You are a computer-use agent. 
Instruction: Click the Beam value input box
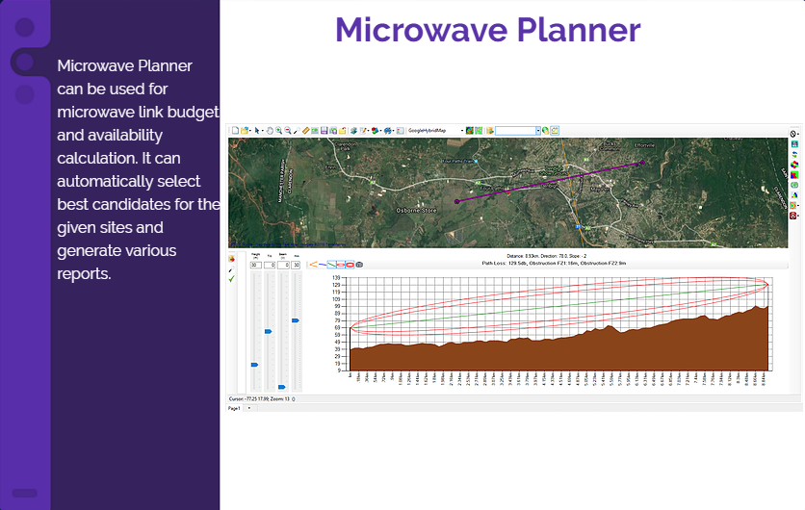click(283, 266)
